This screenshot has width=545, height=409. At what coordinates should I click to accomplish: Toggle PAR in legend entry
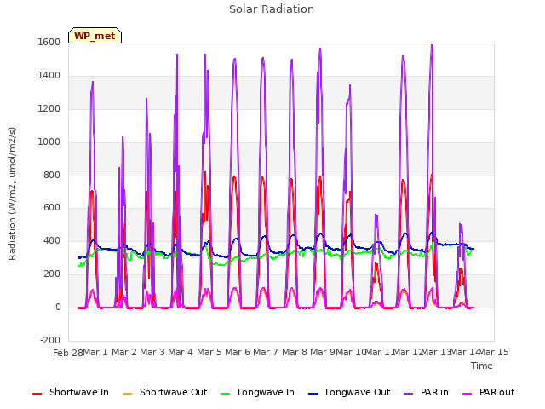coord(426,392)
